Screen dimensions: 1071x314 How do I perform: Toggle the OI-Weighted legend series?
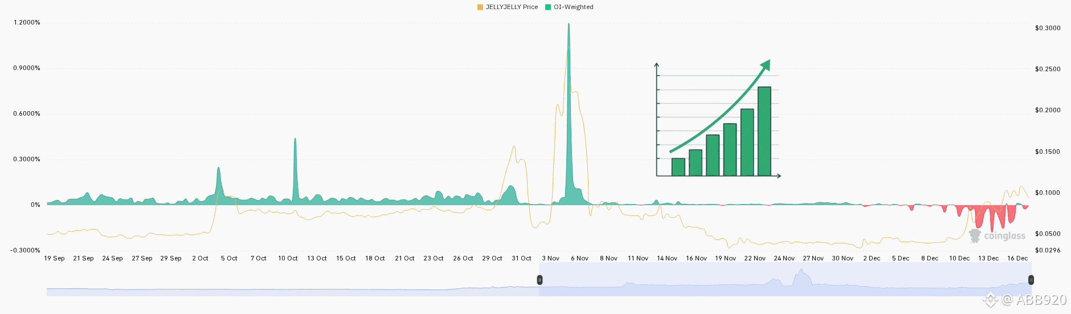pos(569,7)
